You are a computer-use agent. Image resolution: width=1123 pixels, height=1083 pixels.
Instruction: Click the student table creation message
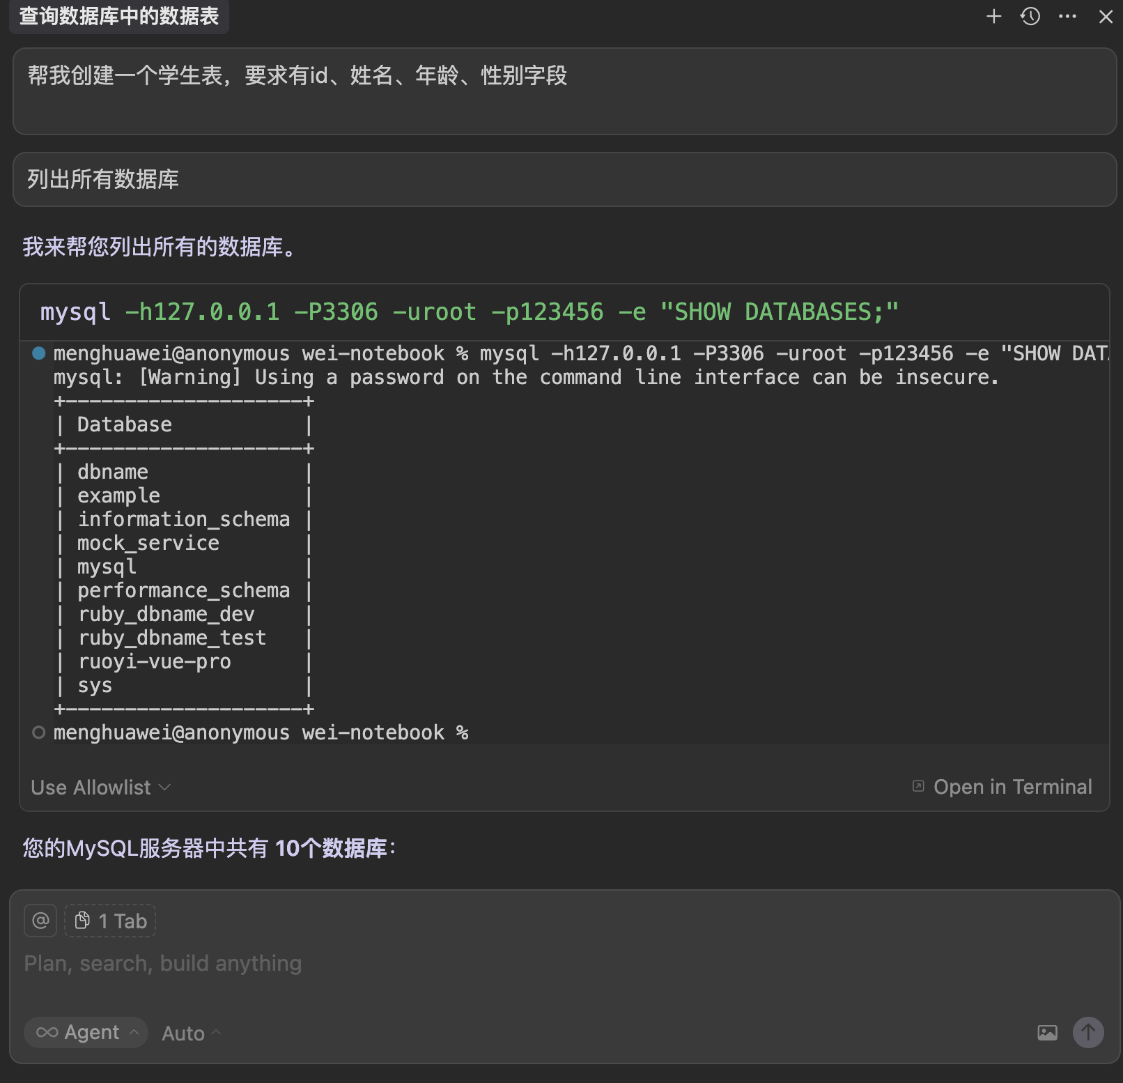click(564, 91)
